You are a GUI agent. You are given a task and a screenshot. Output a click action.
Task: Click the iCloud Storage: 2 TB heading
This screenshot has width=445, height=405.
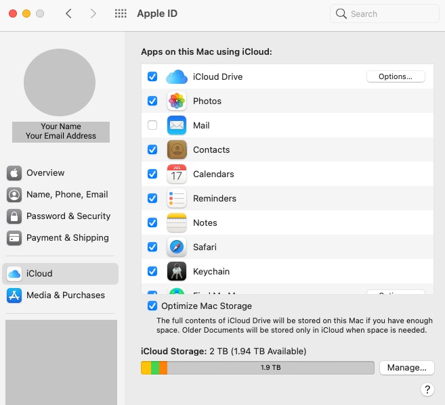pos(224,352)
